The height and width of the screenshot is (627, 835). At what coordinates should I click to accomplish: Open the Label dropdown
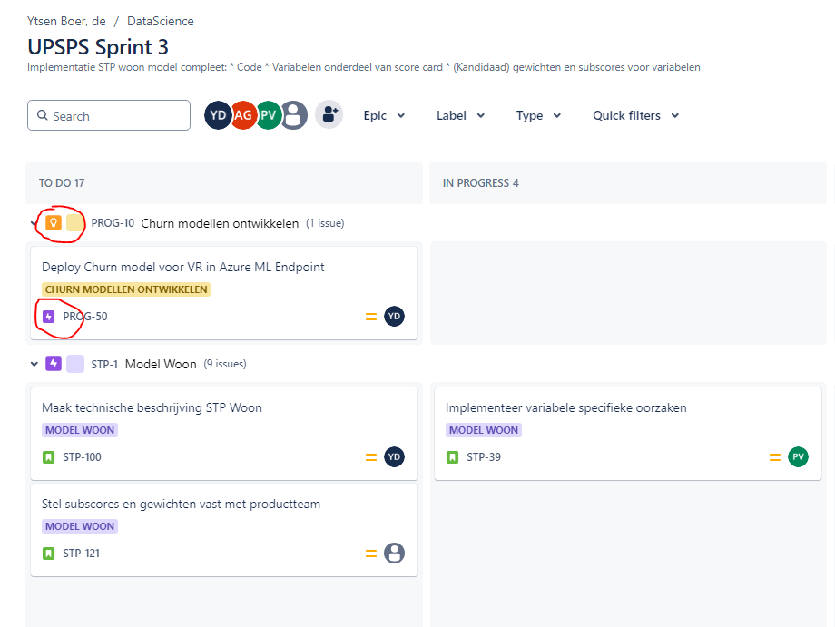pyautogui.click(x=459, y=115)
